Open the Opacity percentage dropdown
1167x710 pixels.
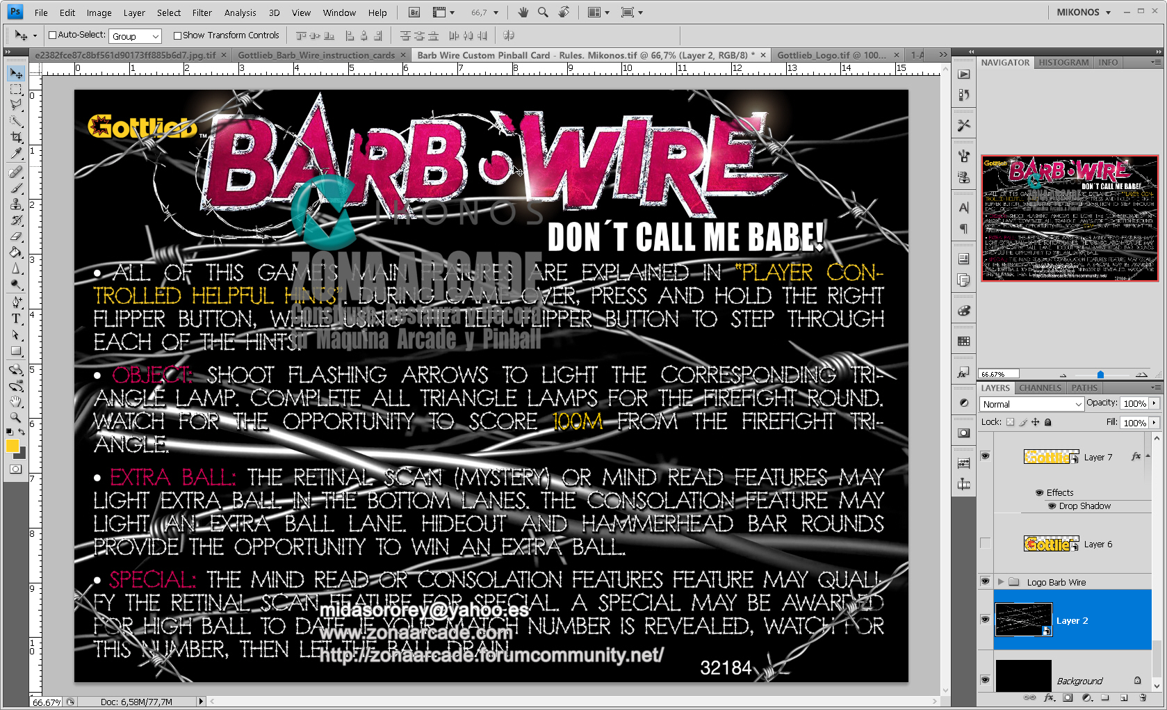coord(1154,403)
